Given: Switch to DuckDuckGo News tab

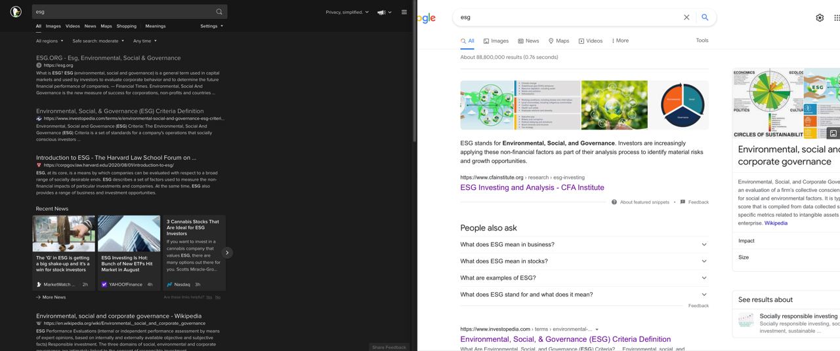Looking at the screenshot, I should point(90,26).
